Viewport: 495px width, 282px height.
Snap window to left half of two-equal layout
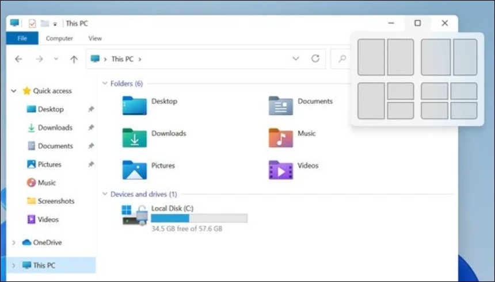click(x=371, y=57)
